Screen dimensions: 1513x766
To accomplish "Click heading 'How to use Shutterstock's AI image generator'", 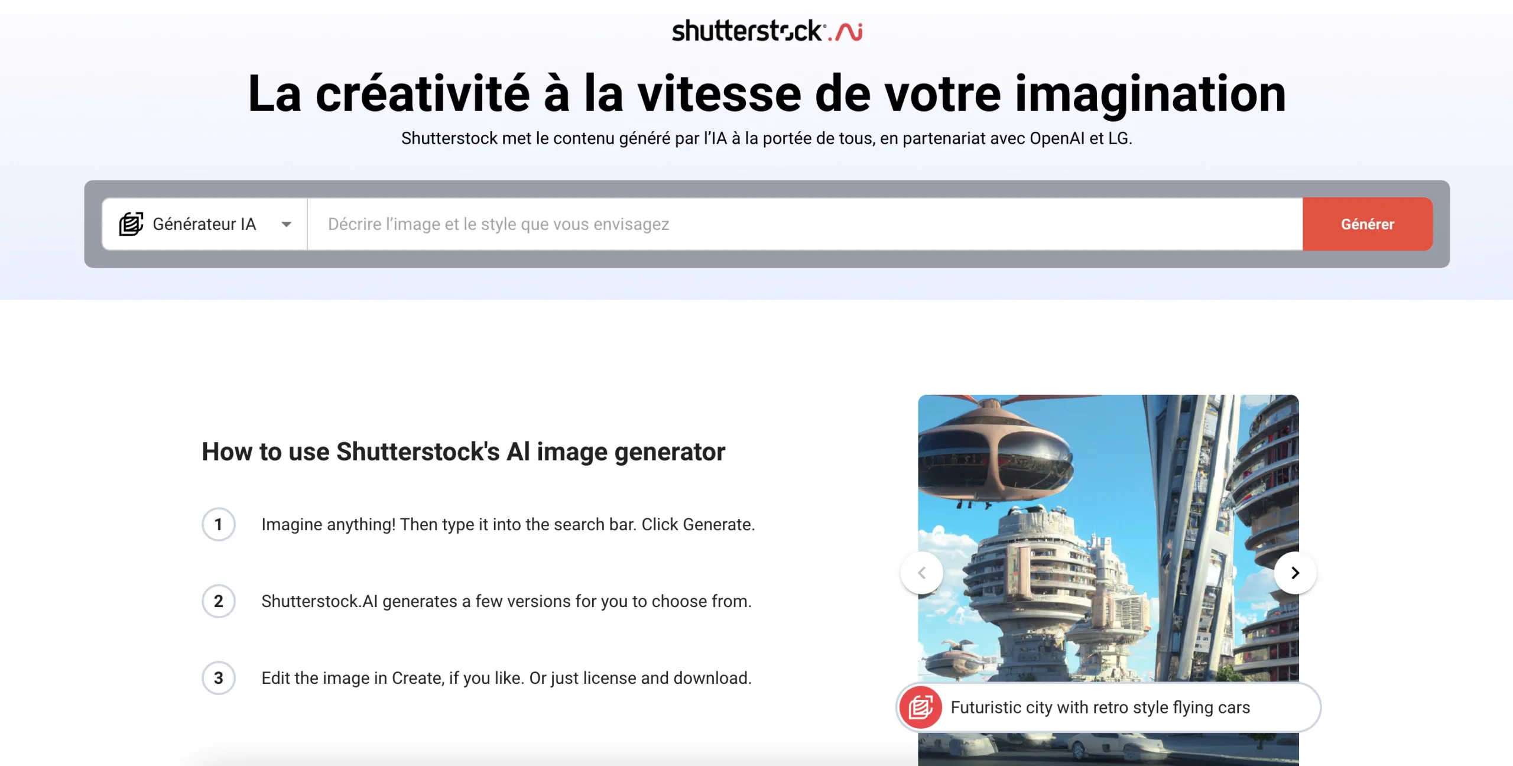I will point(463,452).
